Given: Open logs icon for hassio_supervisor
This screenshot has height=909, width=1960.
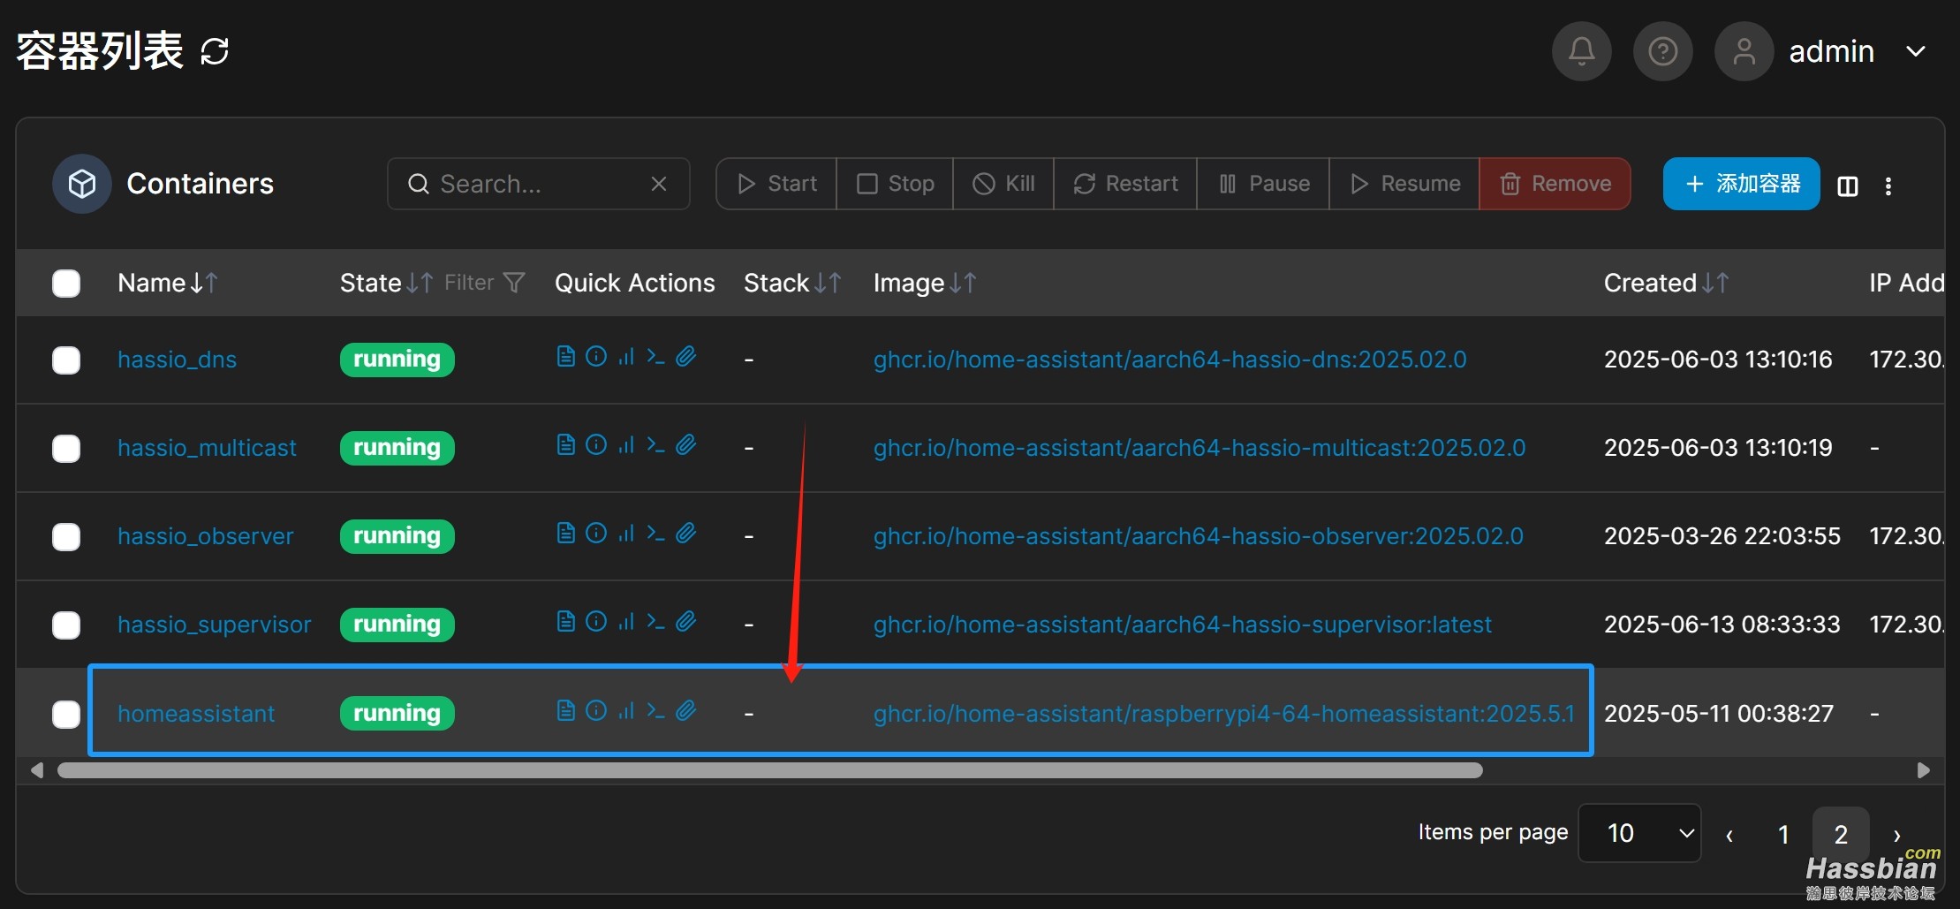Looking at the screenshot, I should (x=565, y=621).
